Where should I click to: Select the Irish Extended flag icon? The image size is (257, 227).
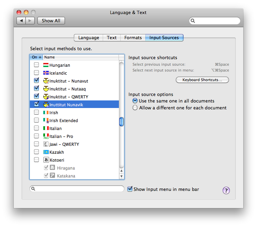[46, 120]
